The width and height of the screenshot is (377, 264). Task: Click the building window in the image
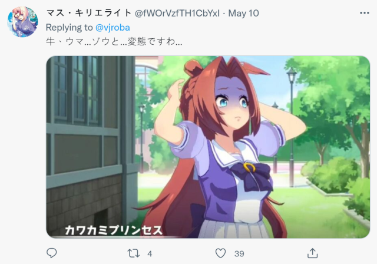pos(76,90)
